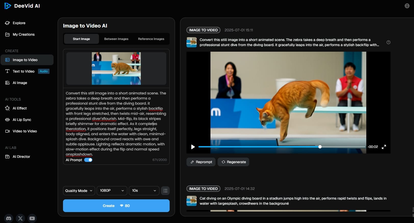Image resolution: width=414 pixels, height=223 pixels.
Task: Click the video progress slider handle
Action: (320, 147)
